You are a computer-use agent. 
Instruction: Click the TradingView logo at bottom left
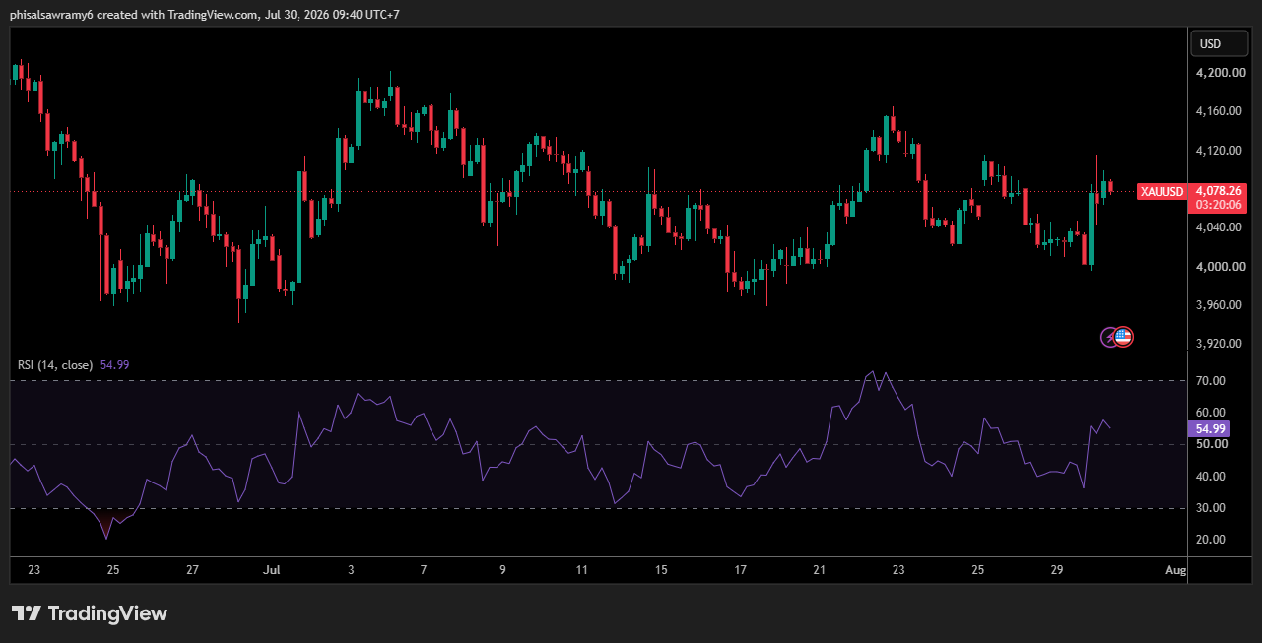[90, 613]
